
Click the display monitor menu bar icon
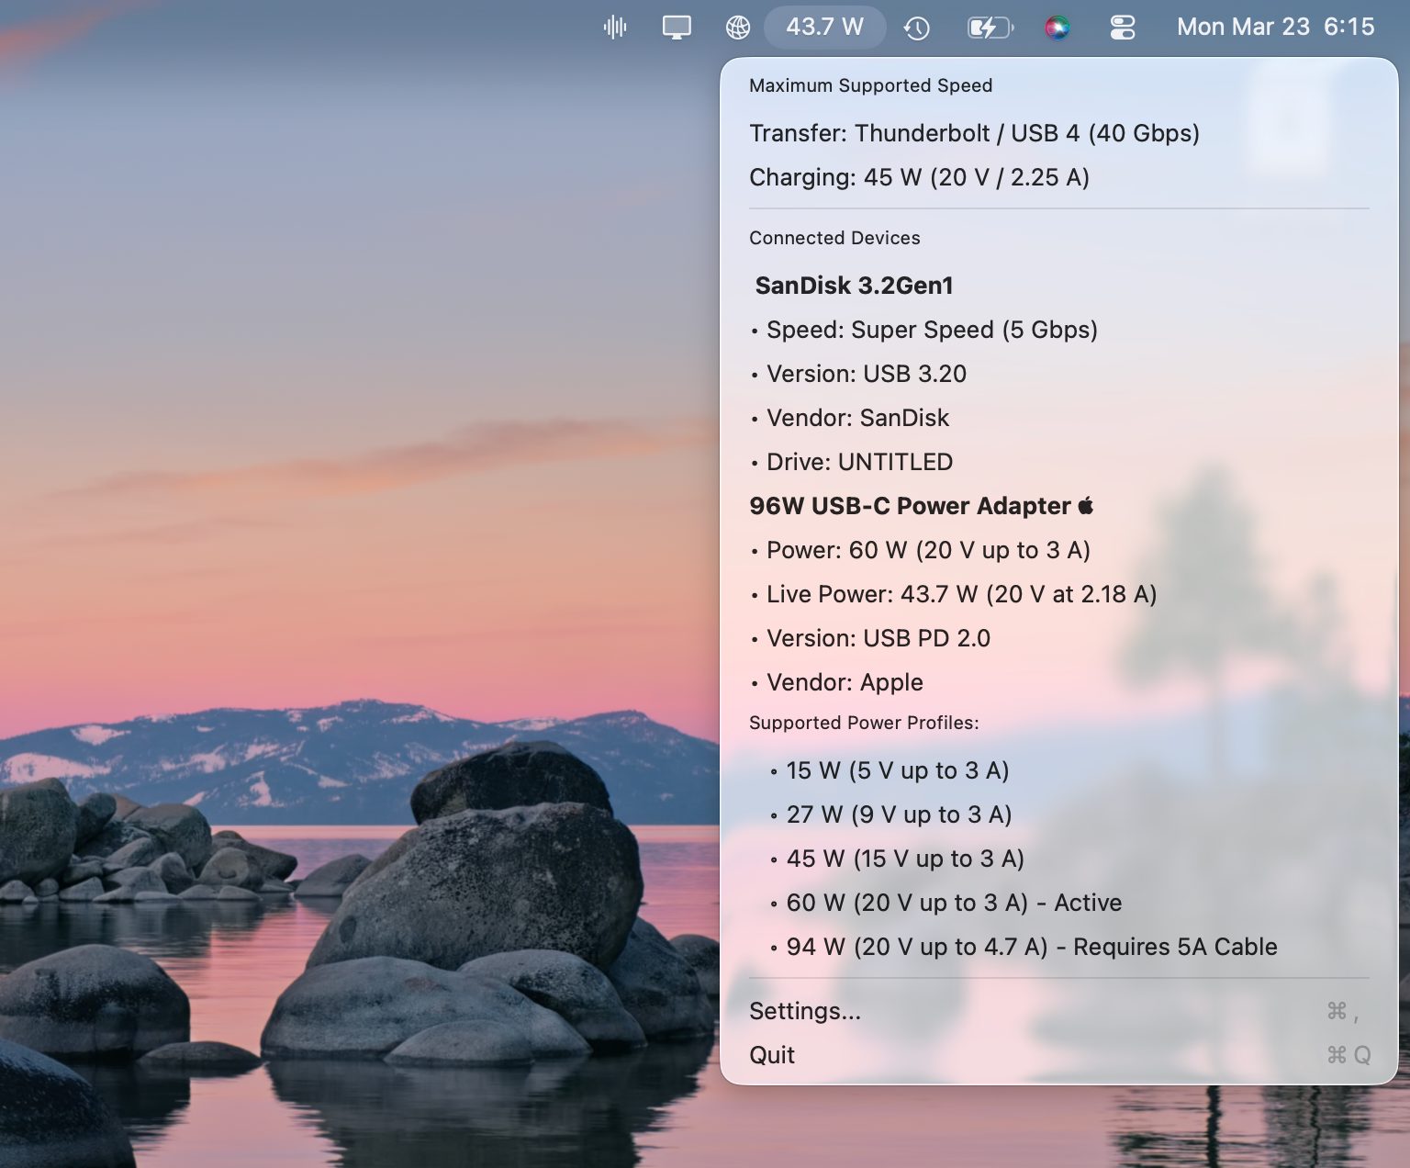click(677, 28)
